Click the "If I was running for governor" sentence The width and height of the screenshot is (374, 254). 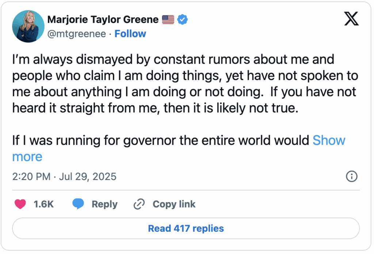click(161, 141)
